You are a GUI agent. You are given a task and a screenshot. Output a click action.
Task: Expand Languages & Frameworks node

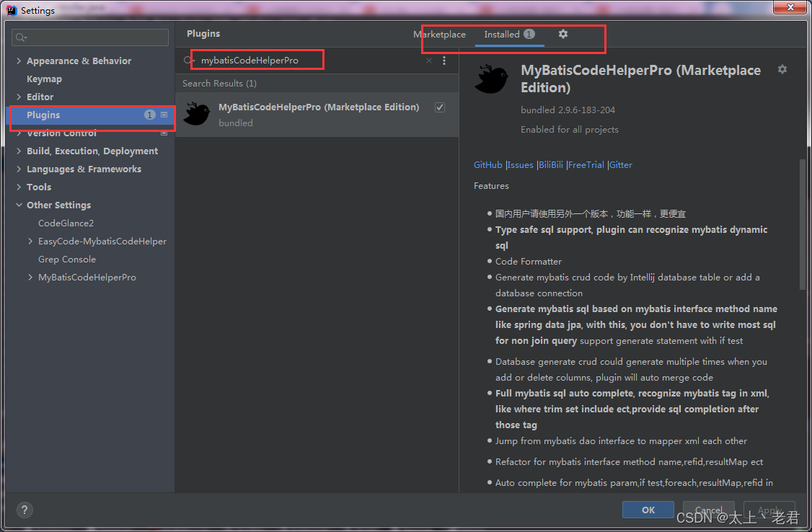click(x=19, y=169)
